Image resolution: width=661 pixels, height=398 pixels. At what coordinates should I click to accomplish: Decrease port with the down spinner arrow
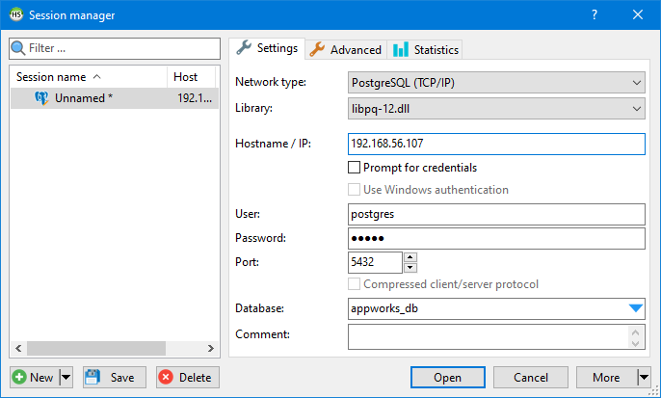click(x=410, y=268)
